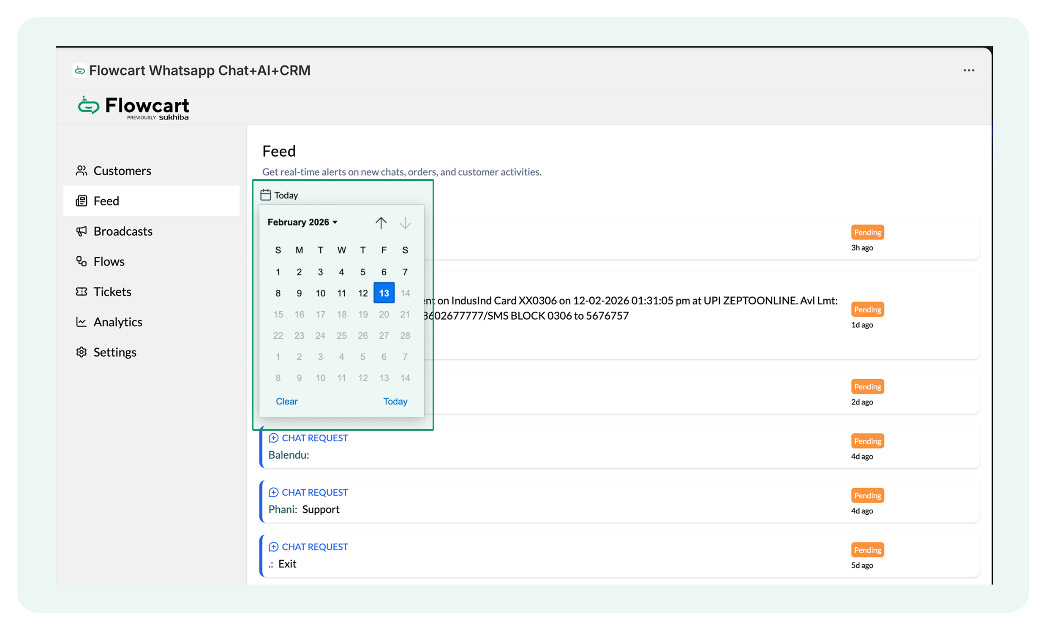Screen dimensions: 1046x630
Task: Click the Pending badge on 5d ago item
Action: 867,550
